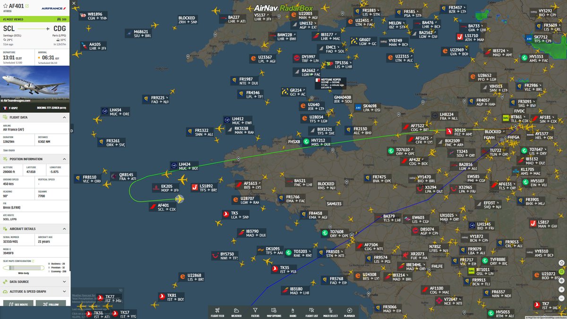This screenshot has width=567, height=319.
Task: Click the Lufthansa logo on the LH424 label
Action: tap(174, 166)
